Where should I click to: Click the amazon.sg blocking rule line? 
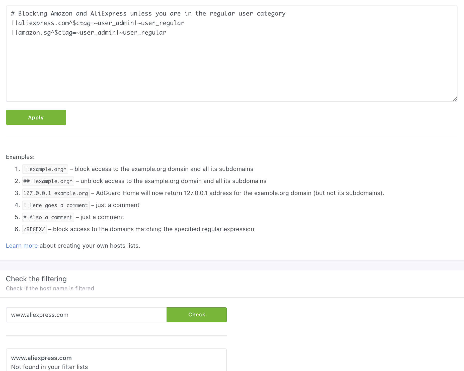click(x=88, y=32)
